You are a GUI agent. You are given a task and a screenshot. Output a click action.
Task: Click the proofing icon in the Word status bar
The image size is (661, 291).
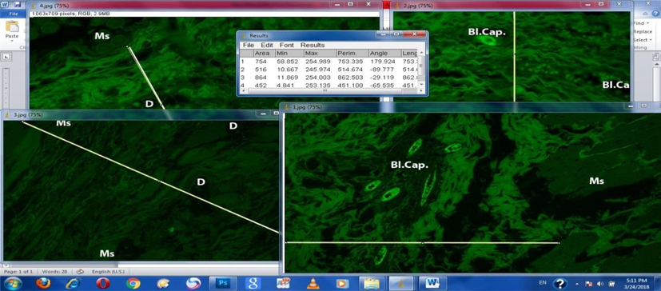coord(80,272)
